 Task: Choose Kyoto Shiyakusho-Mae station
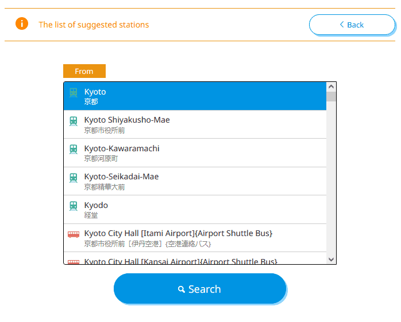click(x=195, y=124)
